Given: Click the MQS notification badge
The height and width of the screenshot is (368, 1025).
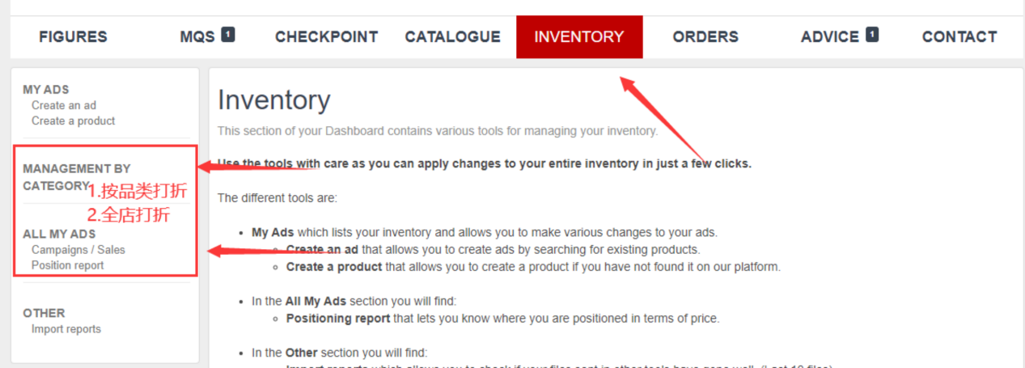Looking at the screenshot, I should tap(228, 35).
